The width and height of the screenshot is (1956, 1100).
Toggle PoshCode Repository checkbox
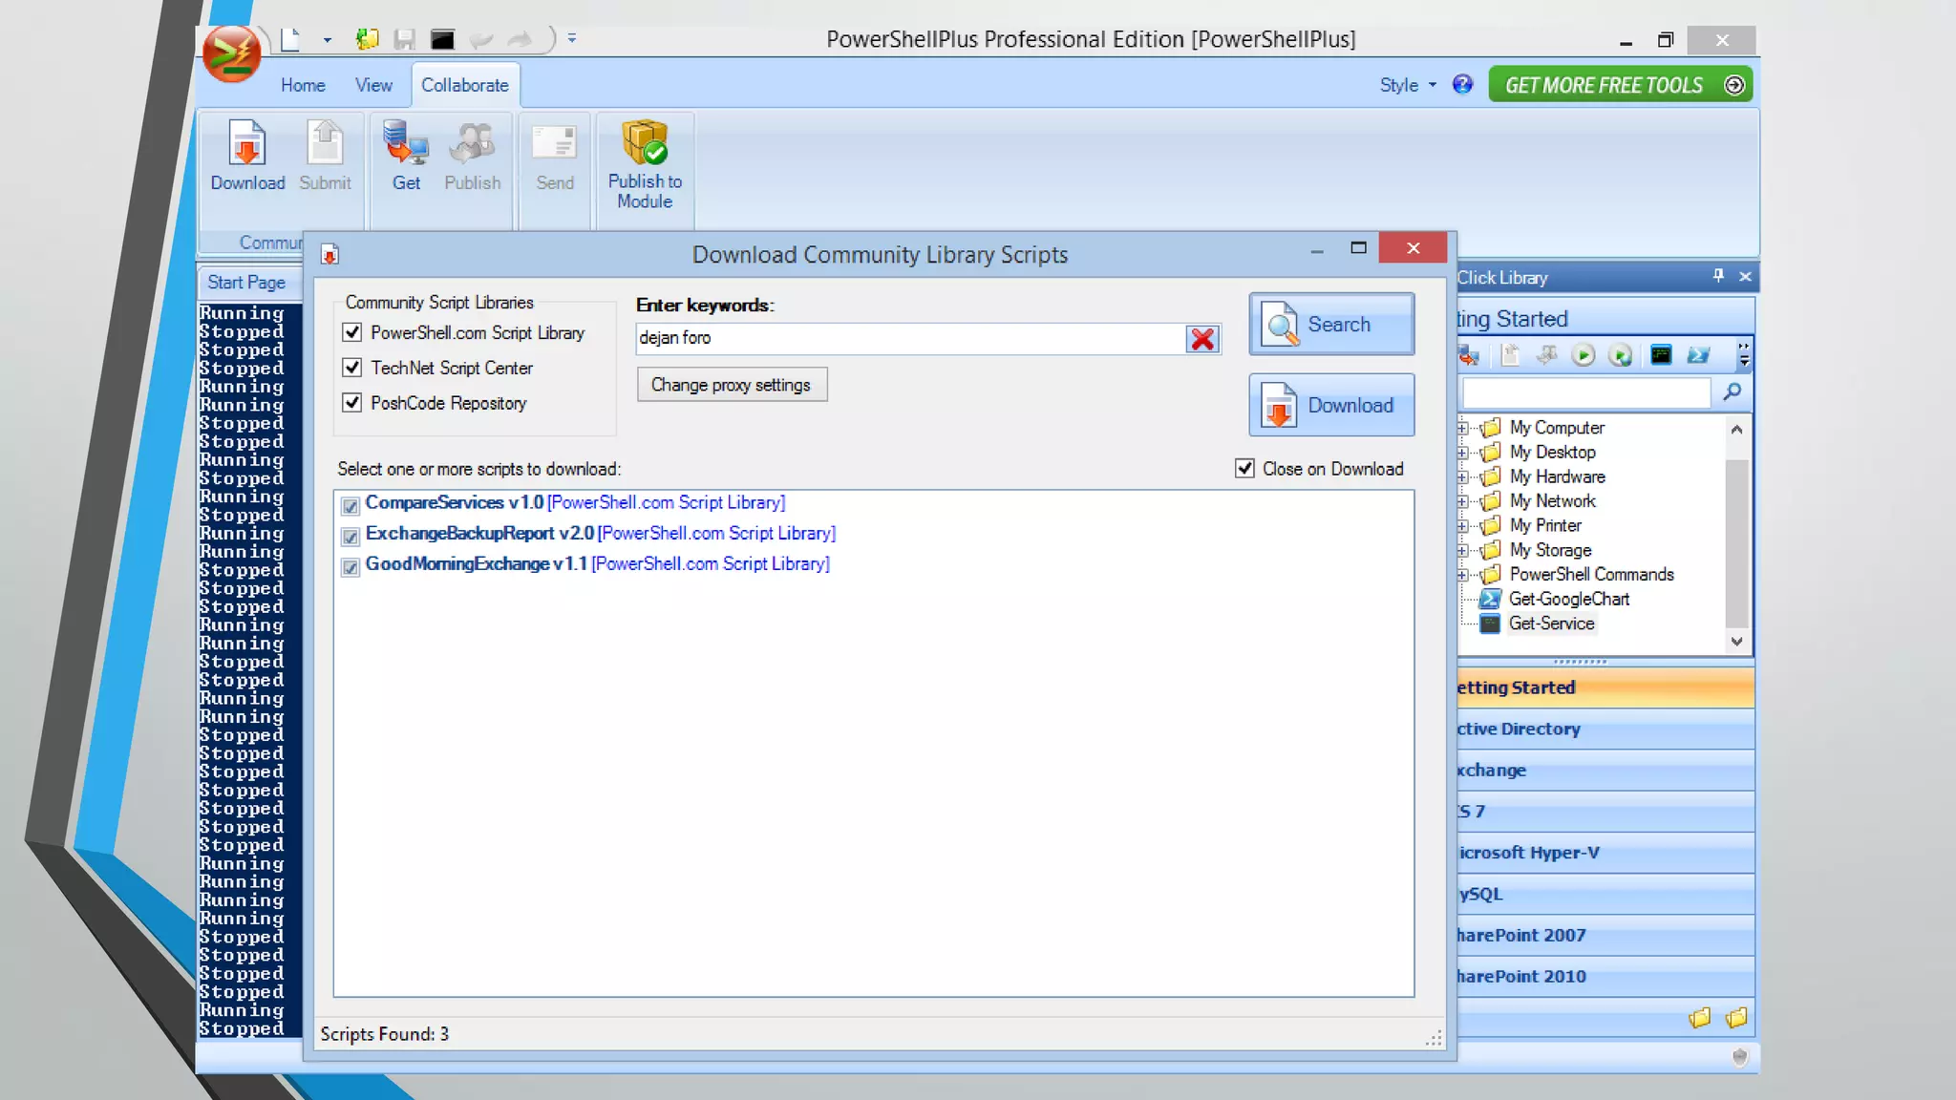coord(352,403)
